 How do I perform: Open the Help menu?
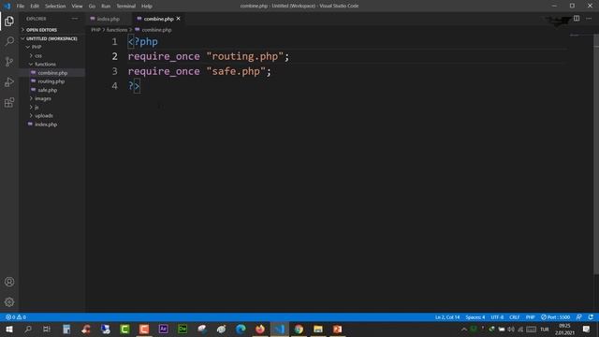[x=147, y=6]
